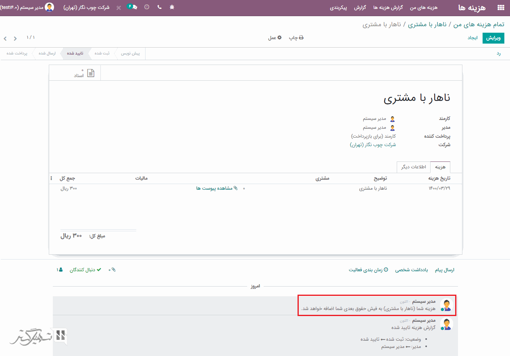This screenshot has height=356, width=510.
Task: Open table column options kebab menu
Action: coord(51,178)
